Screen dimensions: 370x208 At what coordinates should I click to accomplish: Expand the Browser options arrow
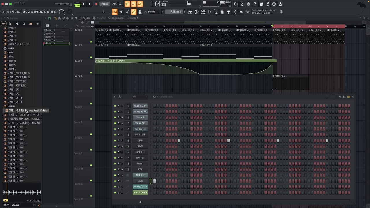click(x=3, y=18)
